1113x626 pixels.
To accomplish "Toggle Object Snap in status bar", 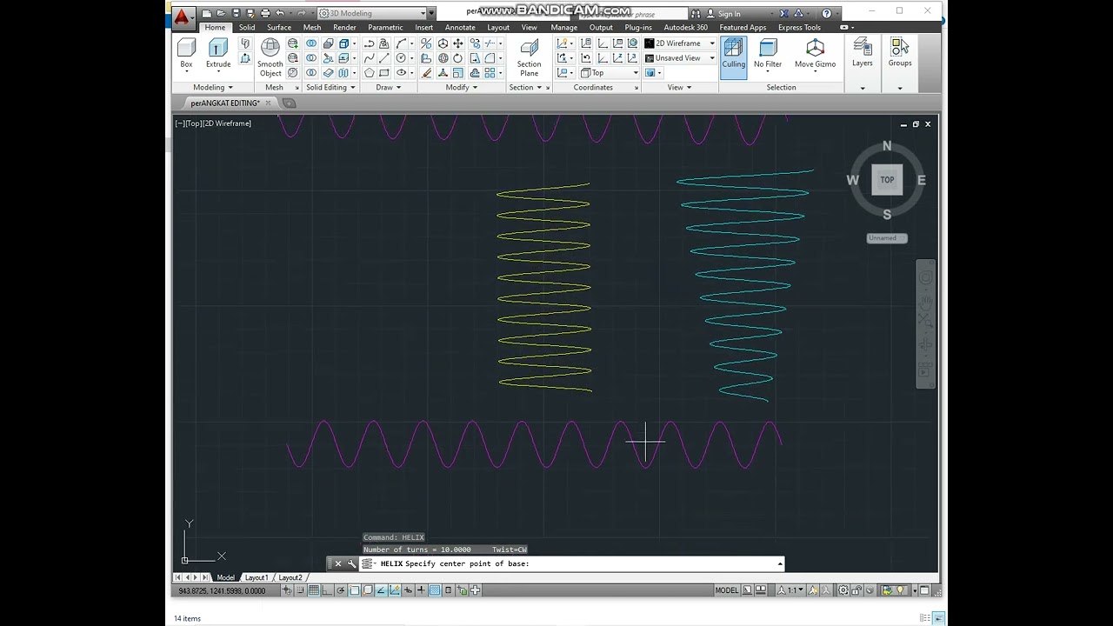I will (354, 590).
